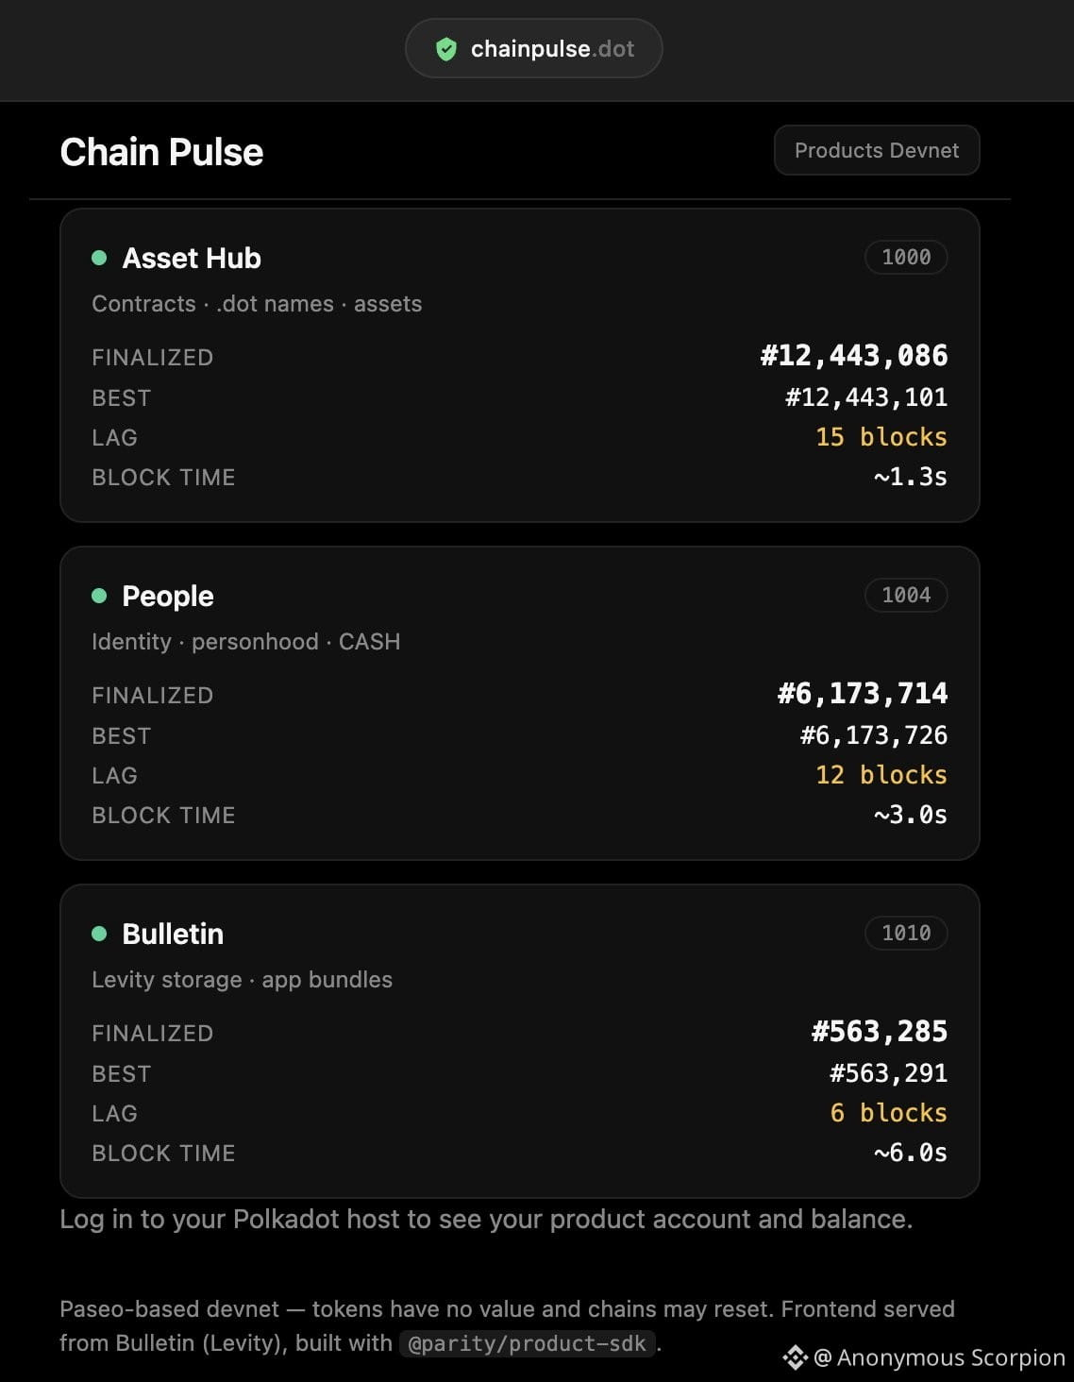Screen dimensions: 1074x1382
Task: Open the Asset Hub card title
Action: [192, 258]
